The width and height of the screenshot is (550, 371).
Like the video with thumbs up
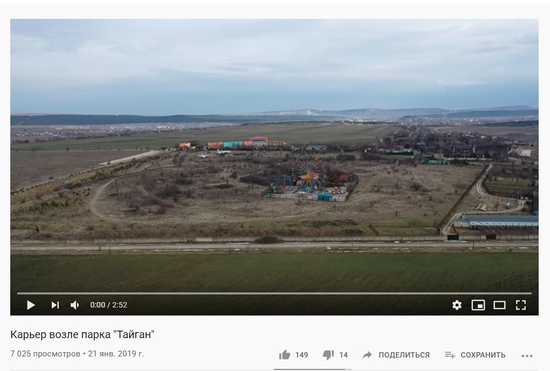285,355
